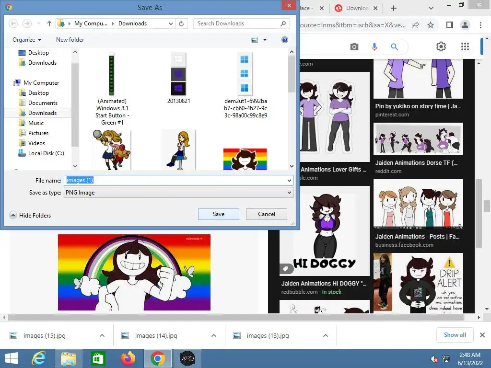Cancel the Save As dialog
The image size is (491, 368).
coord(267,214)
